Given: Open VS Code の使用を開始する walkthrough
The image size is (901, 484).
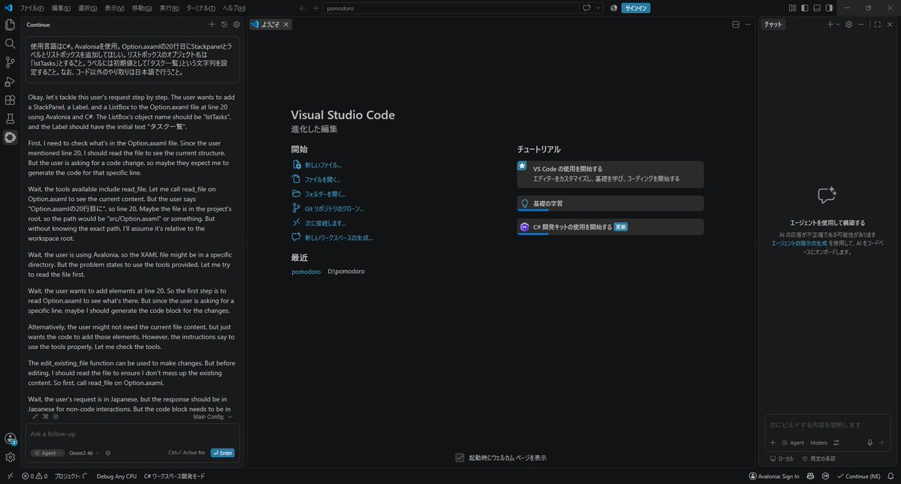Looking at the screenshot, I should pyautogui.click(x=610, y=174).
